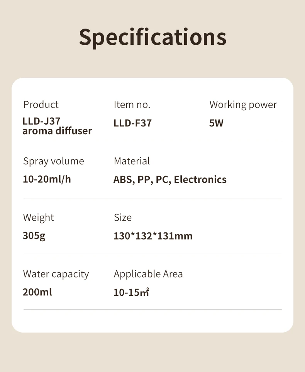Click the Water capacity label

pyautogui.click(x=56, y=274)
